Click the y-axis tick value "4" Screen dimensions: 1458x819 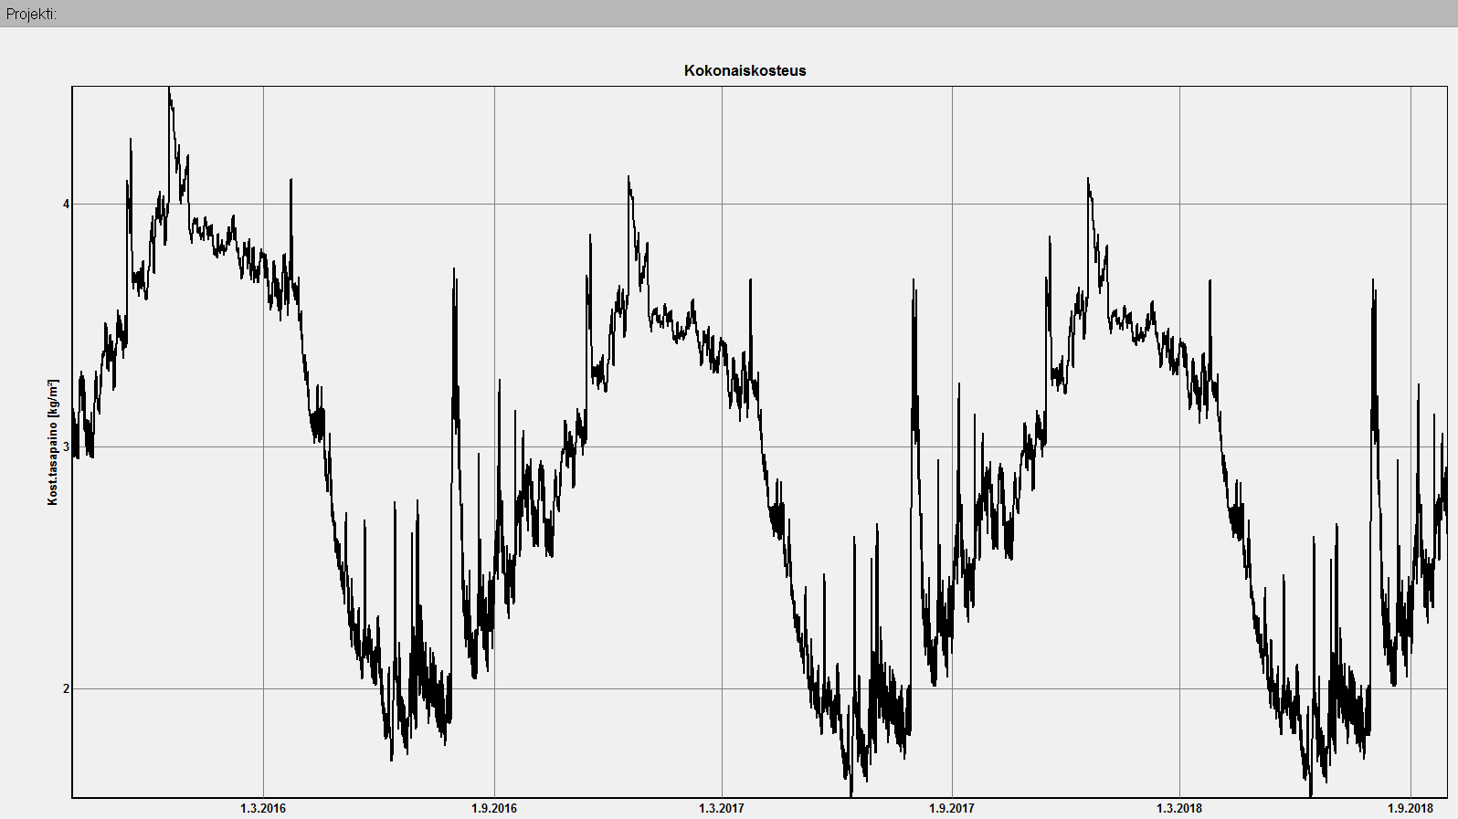(66, 205)
